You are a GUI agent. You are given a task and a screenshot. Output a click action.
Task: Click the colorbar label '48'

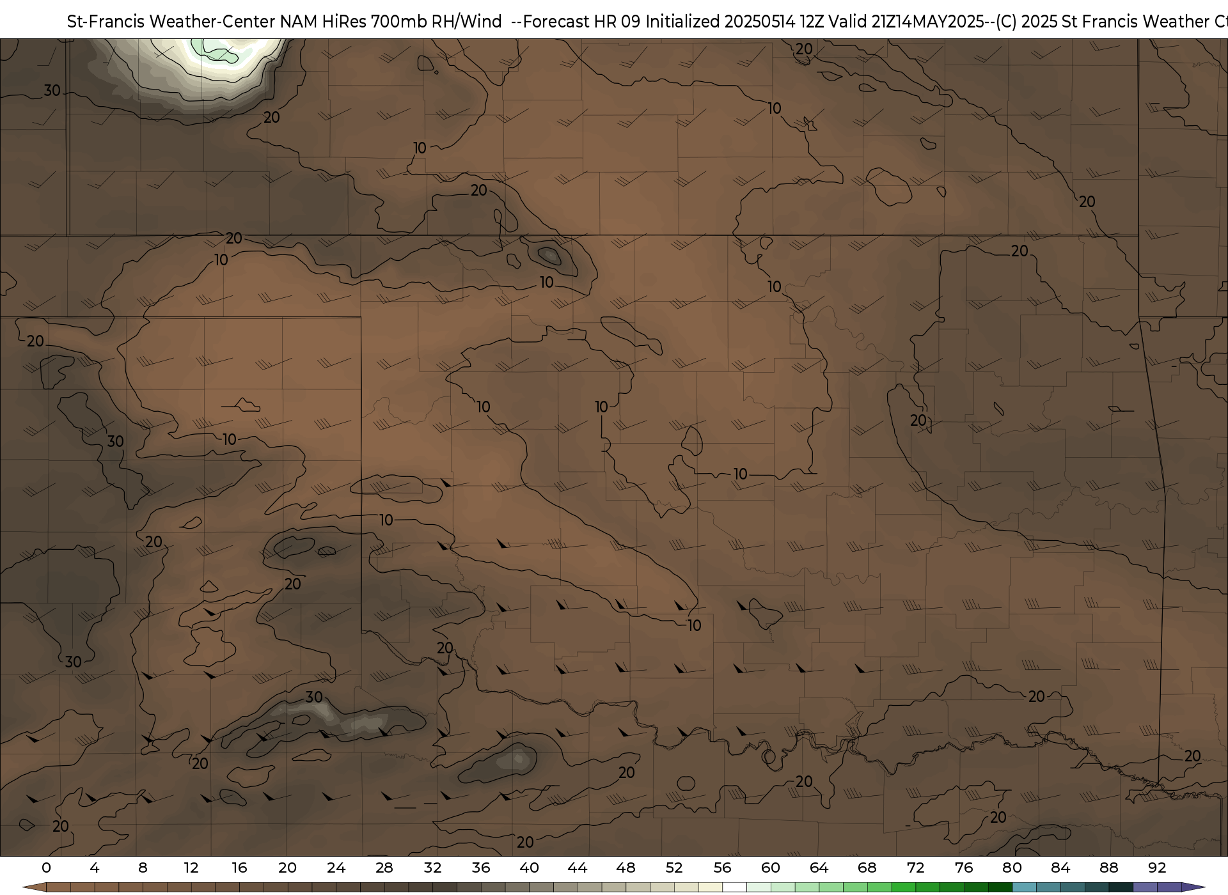(x=626, y=868)
